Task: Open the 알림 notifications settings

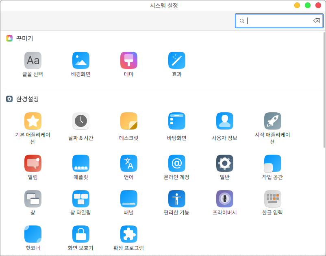Action: (x=33, y=163)
